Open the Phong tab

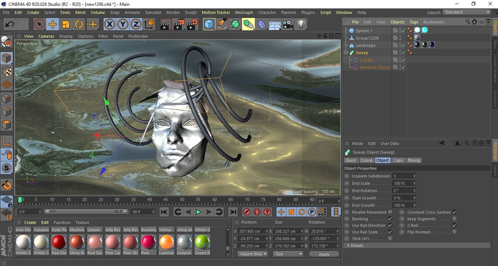(414, 160)
